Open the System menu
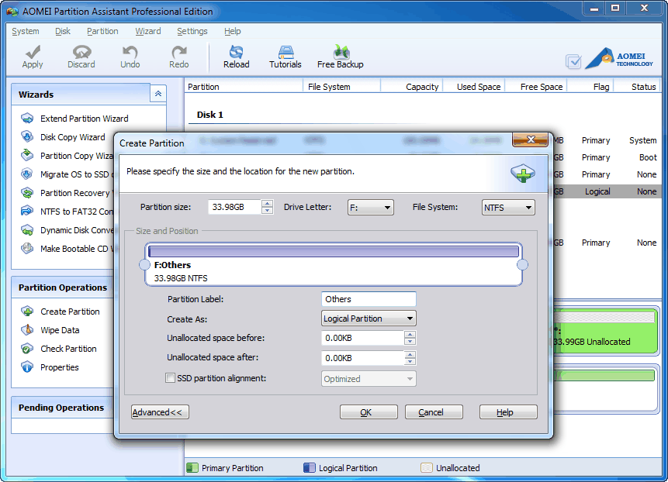The image size is (668, 482). pos(26,31)
